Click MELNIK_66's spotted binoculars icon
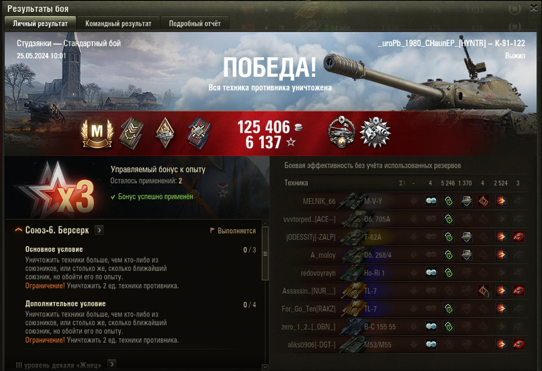This screenshot has width=542, height=371. [431, 200]
